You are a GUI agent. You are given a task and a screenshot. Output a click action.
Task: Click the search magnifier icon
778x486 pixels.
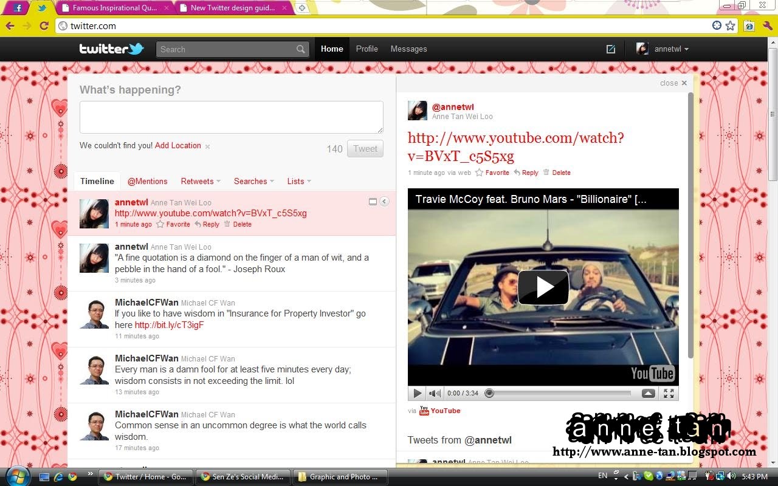pyautogui.click(x=301, y=49)
